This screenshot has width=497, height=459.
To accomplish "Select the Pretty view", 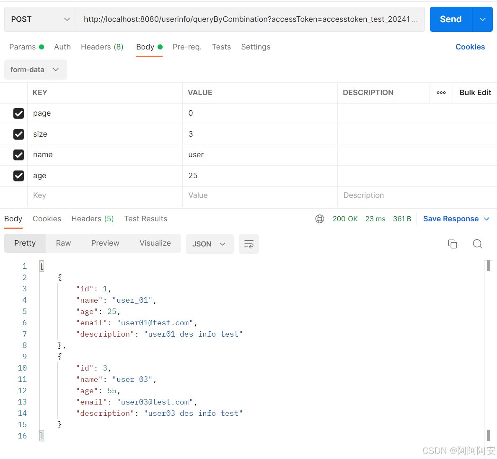I will (x=25, y=243).
